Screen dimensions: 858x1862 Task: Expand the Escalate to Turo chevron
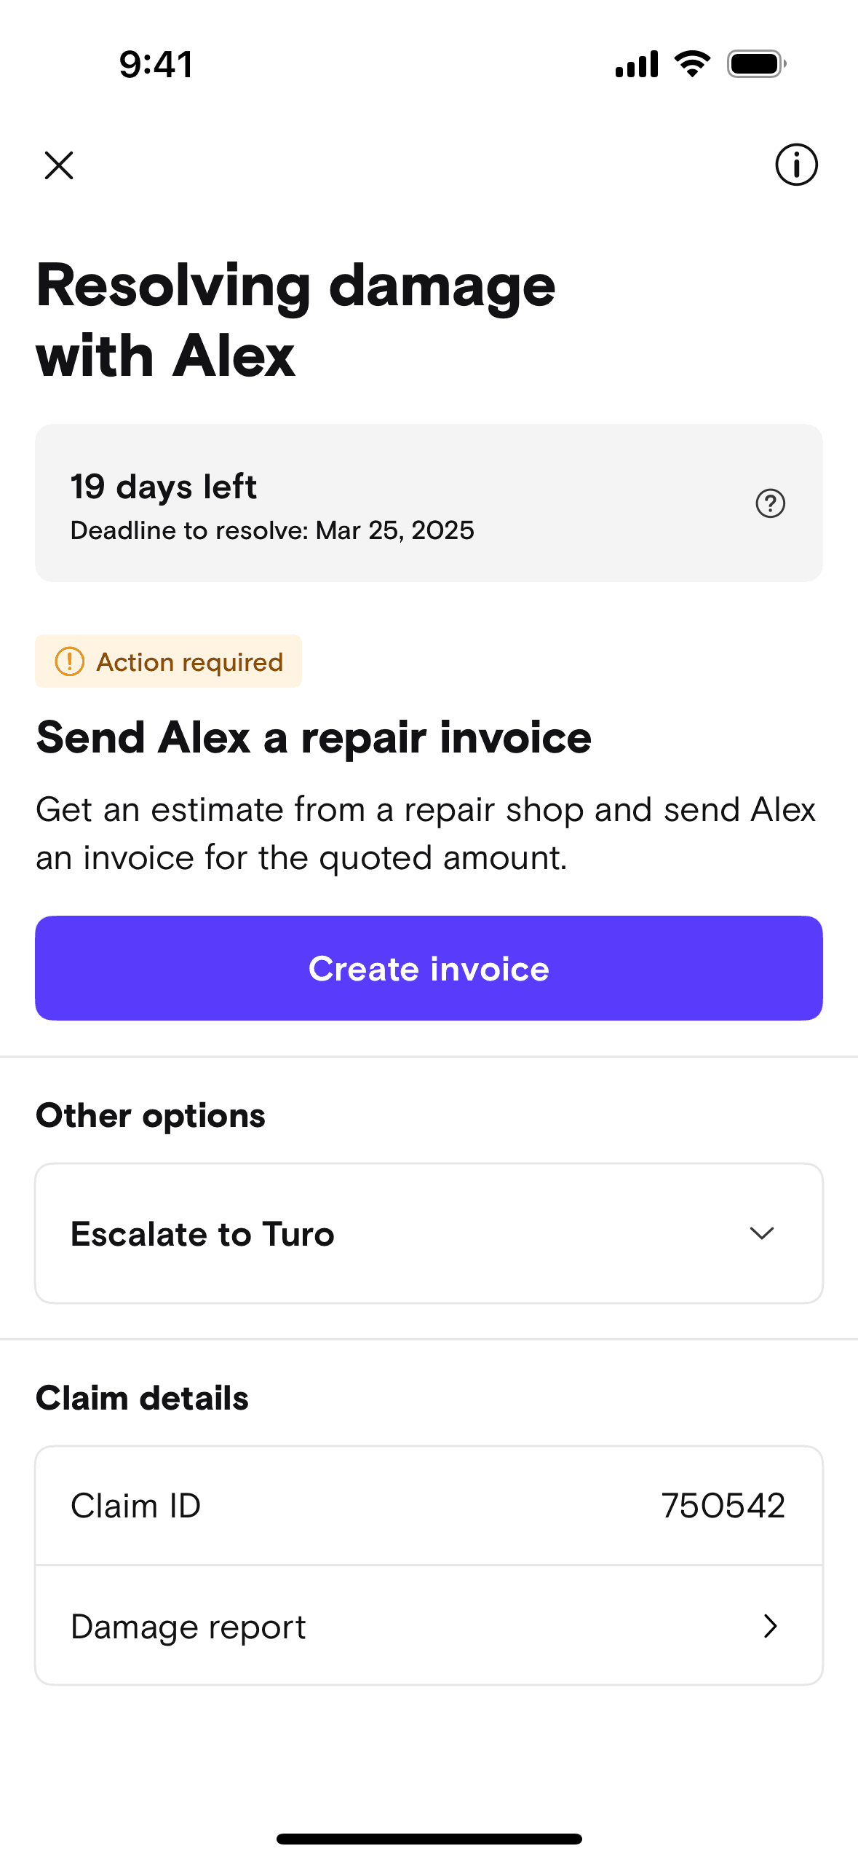pyautogui.click(x=762, y=1233)
